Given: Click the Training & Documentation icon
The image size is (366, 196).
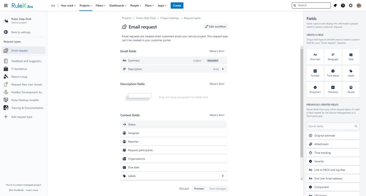Looking at the screenshot, I should pyautogui.click(x=6, y=108).
